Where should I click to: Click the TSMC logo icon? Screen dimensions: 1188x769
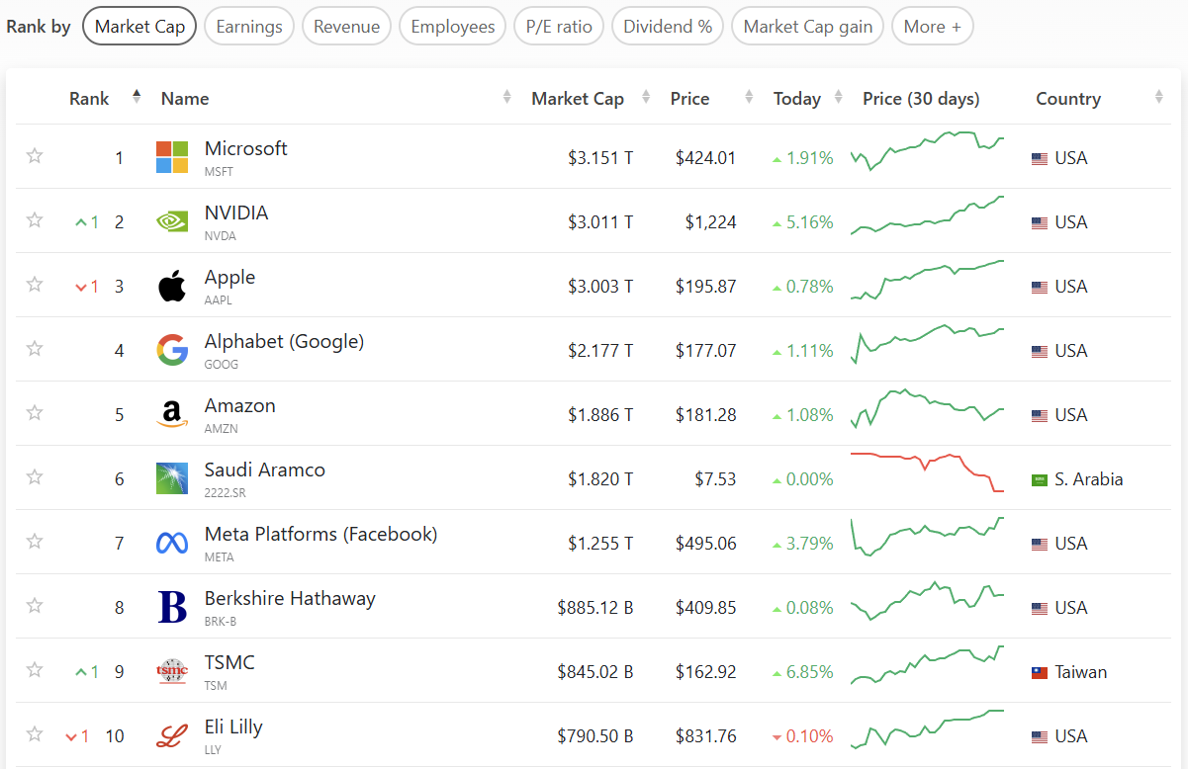point(172,672)
